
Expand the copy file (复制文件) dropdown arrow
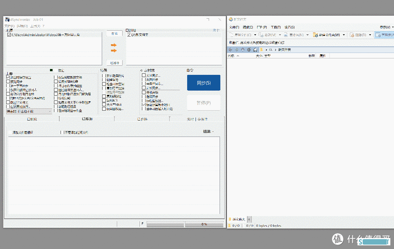[255, 35]
